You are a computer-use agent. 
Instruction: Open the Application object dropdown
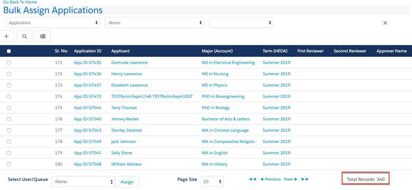click(x=53, y=23)
